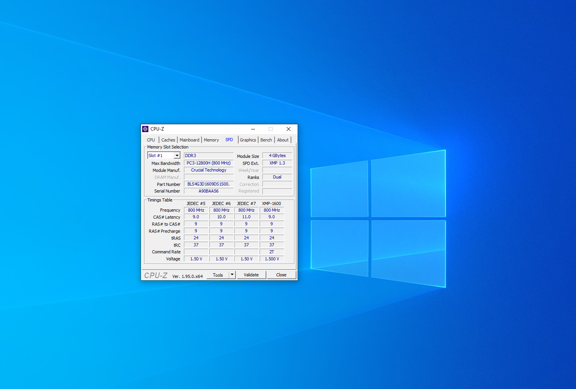Click the XMP 1.3 SPD Ext. value
The image size is (576, 389).
[277, 163]
